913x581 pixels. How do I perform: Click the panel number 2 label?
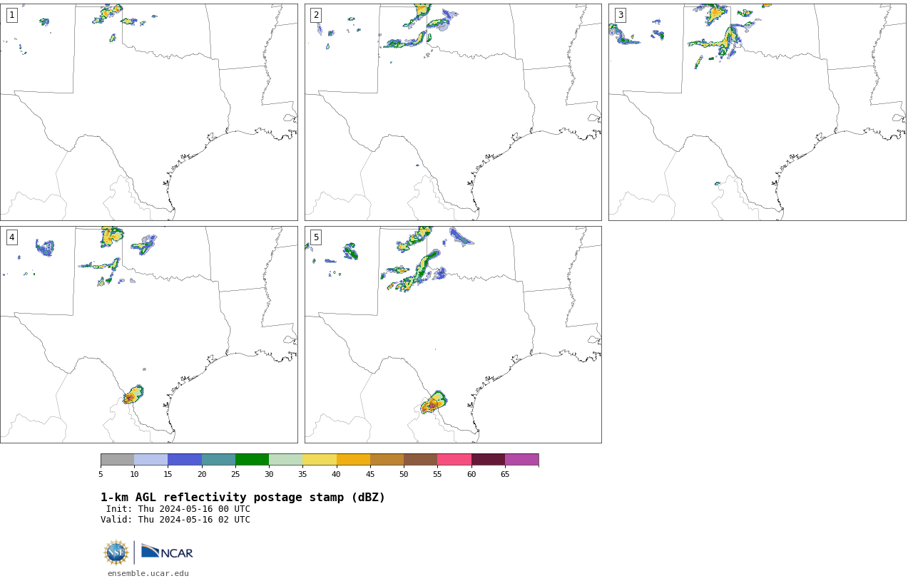316,15
